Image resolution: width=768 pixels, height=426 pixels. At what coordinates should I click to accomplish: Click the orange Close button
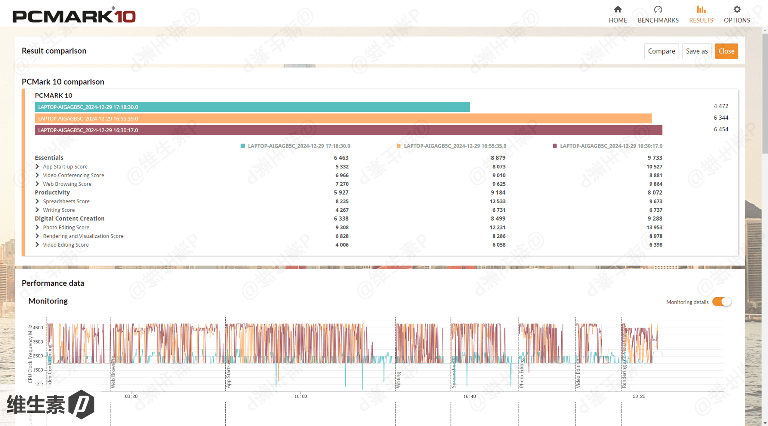(726, 51)
